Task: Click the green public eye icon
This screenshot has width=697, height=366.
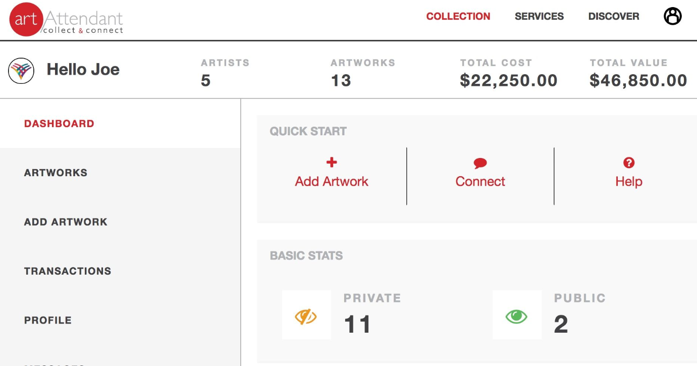Action: pos(516,317)
